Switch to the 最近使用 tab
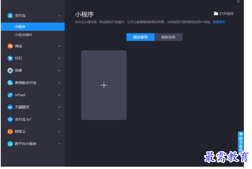This screenshot has width=252, height=169. (x=140, y=37)
